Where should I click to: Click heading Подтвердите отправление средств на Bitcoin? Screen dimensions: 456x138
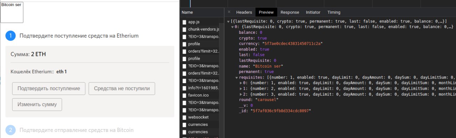(x=77, y=130)
